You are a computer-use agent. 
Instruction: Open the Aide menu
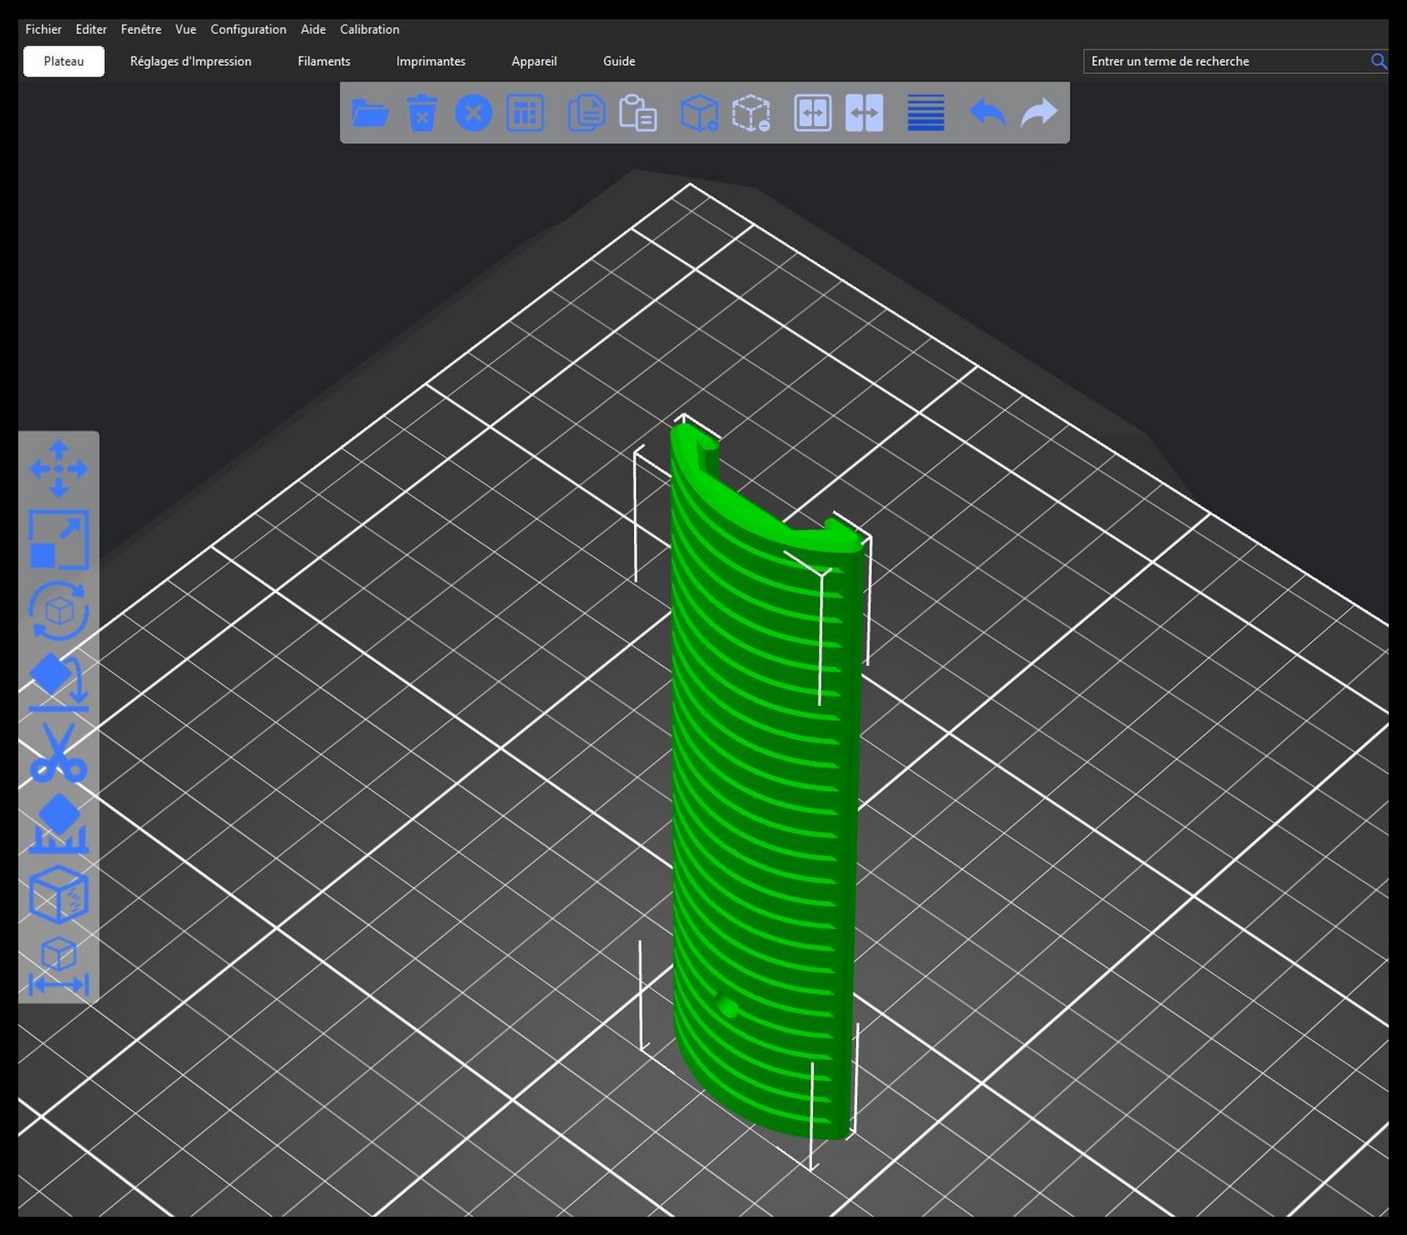(313, 29)
